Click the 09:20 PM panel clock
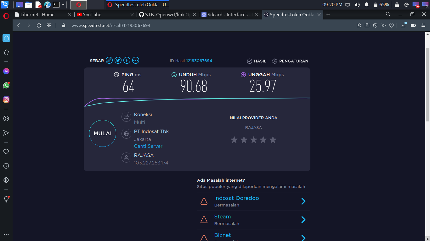The image size is (430, 241). [x=332, y=5]
